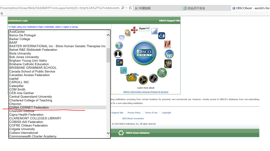The image size is (270, 151).
Task: Click the browser refresh button
Action: click(130, 8)
